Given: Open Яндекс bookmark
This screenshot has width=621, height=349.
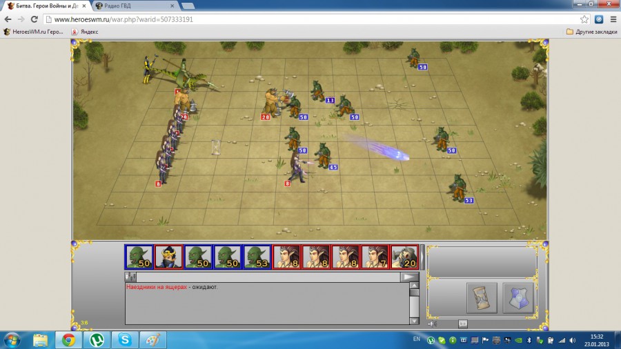Looking at the screenshot, I should coord(85,32).
